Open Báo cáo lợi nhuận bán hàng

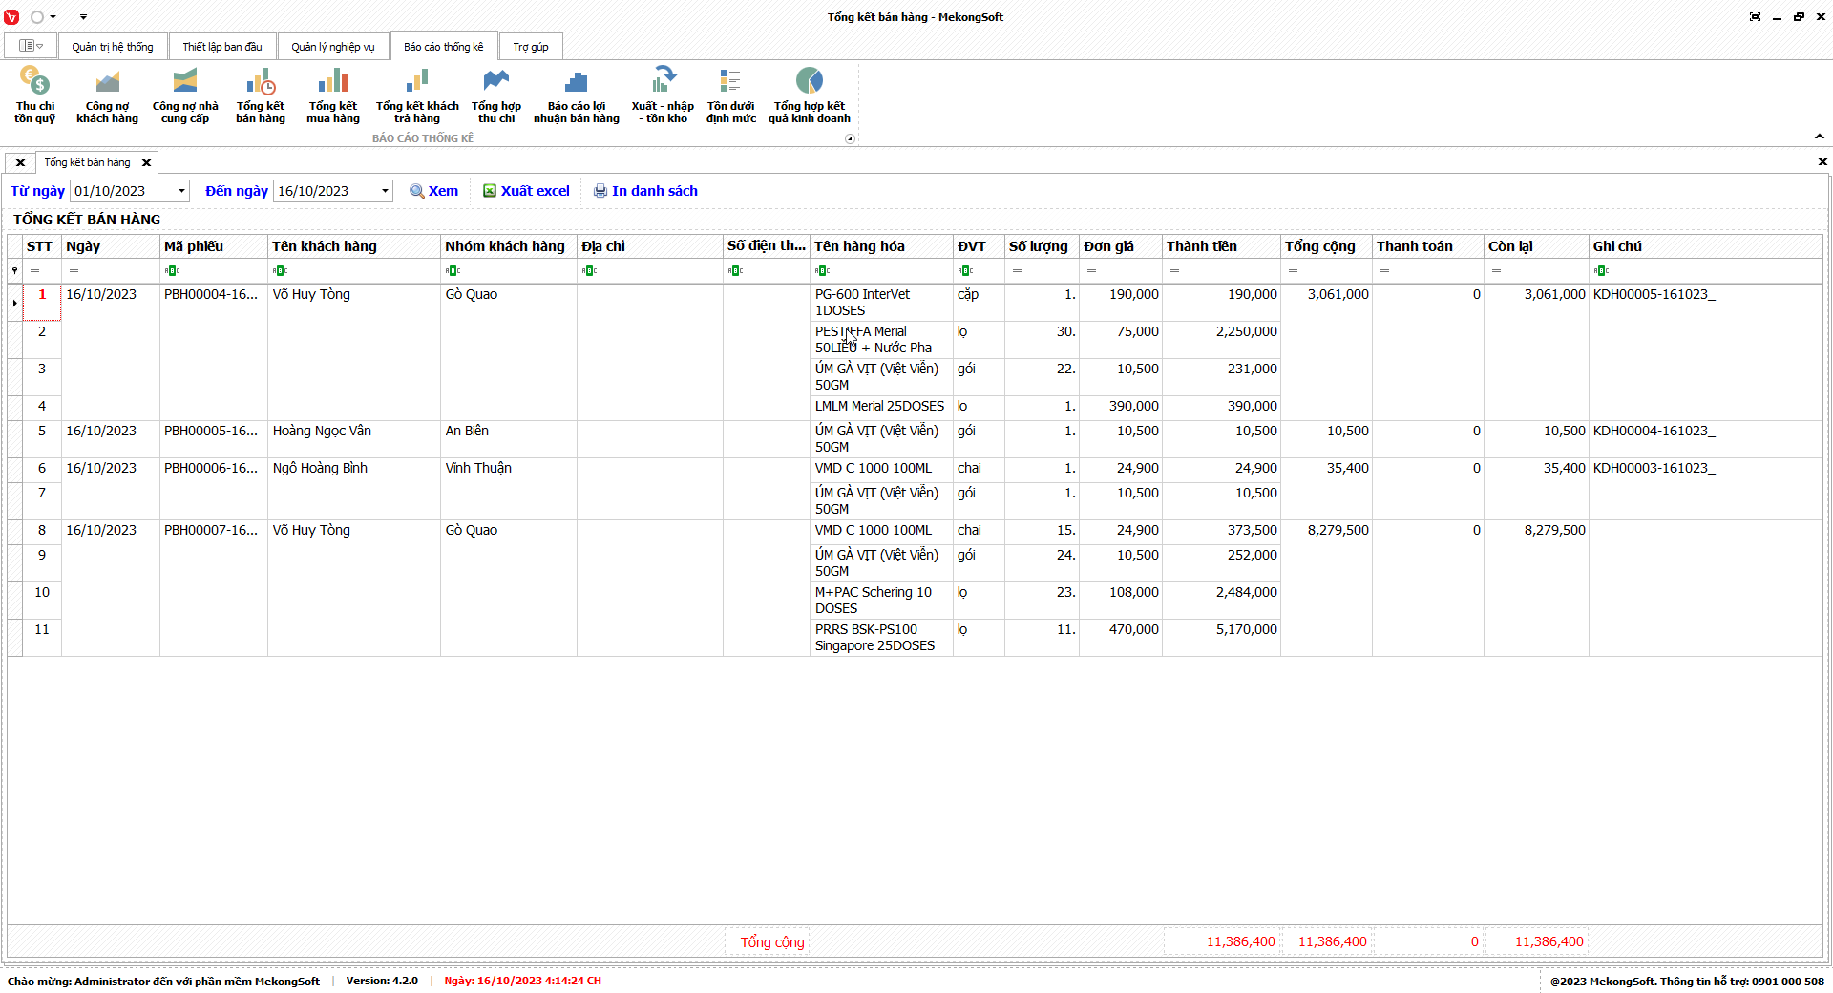tap(576, 95)
